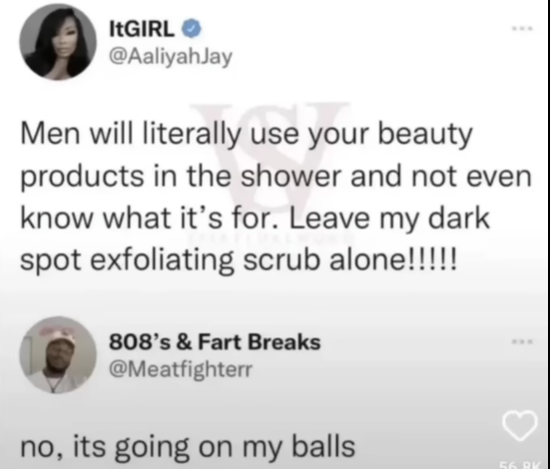Click the line 'know what it's for. Leave my dark'
Viewport: 550px width, 469px height.
point(255,219)
